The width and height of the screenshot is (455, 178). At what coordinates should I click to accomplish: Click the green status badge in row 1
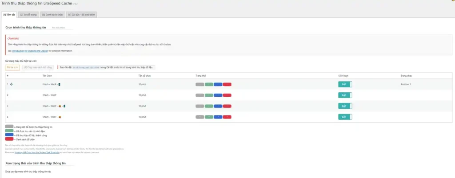pyautogui.click(x=209, y=84)
